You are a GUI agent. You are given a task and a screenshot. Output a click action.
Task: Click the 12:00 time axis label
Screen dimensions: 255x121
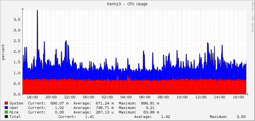pyautogui.click(x=201, y=97)
